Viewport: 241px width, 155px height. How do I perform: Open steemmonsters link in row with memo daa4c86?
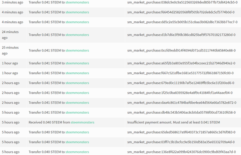(77, 102)
